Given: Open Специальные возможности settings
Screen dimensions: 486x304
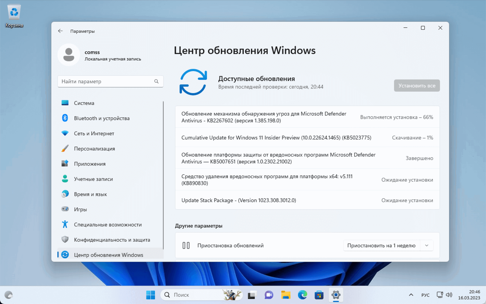Looking at the screenshot, I should 110,225.
